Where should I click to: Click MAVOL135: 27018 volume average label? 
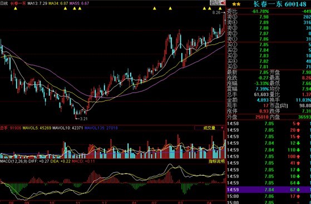pyautogui.click(x=101, y=128)
